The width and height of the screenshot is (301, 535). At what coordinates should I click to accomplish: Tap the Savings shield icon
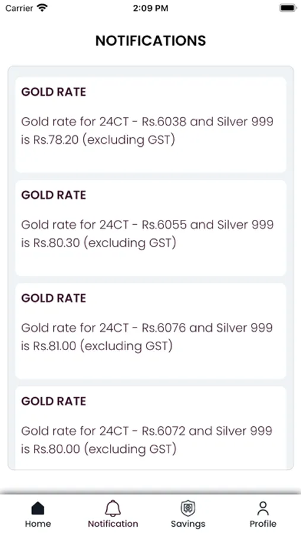pos(188,508)
